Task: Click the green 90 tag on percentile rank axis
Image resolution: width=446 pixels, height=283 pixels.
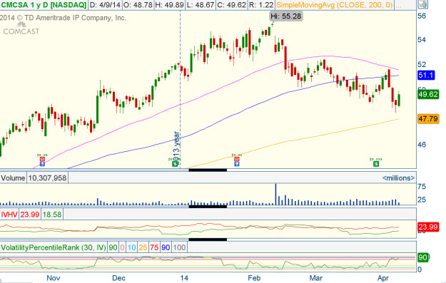Action: (x=422, y=258)
